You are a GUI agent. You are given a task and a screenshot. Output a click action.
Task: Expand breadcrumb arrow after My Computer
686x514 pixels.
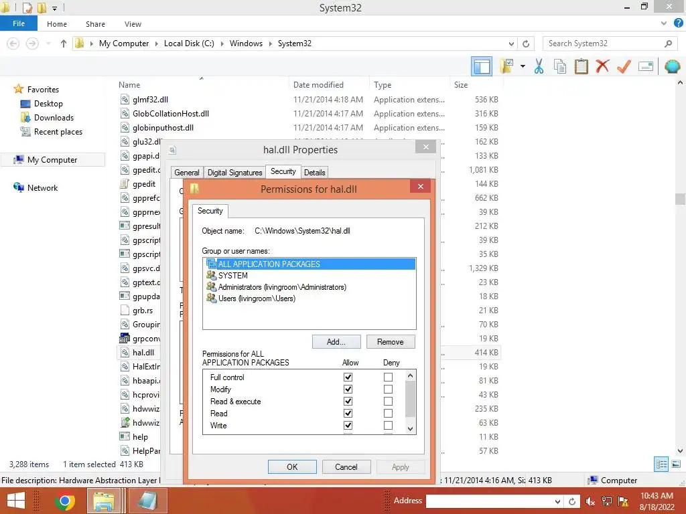[x=156, y=44]
